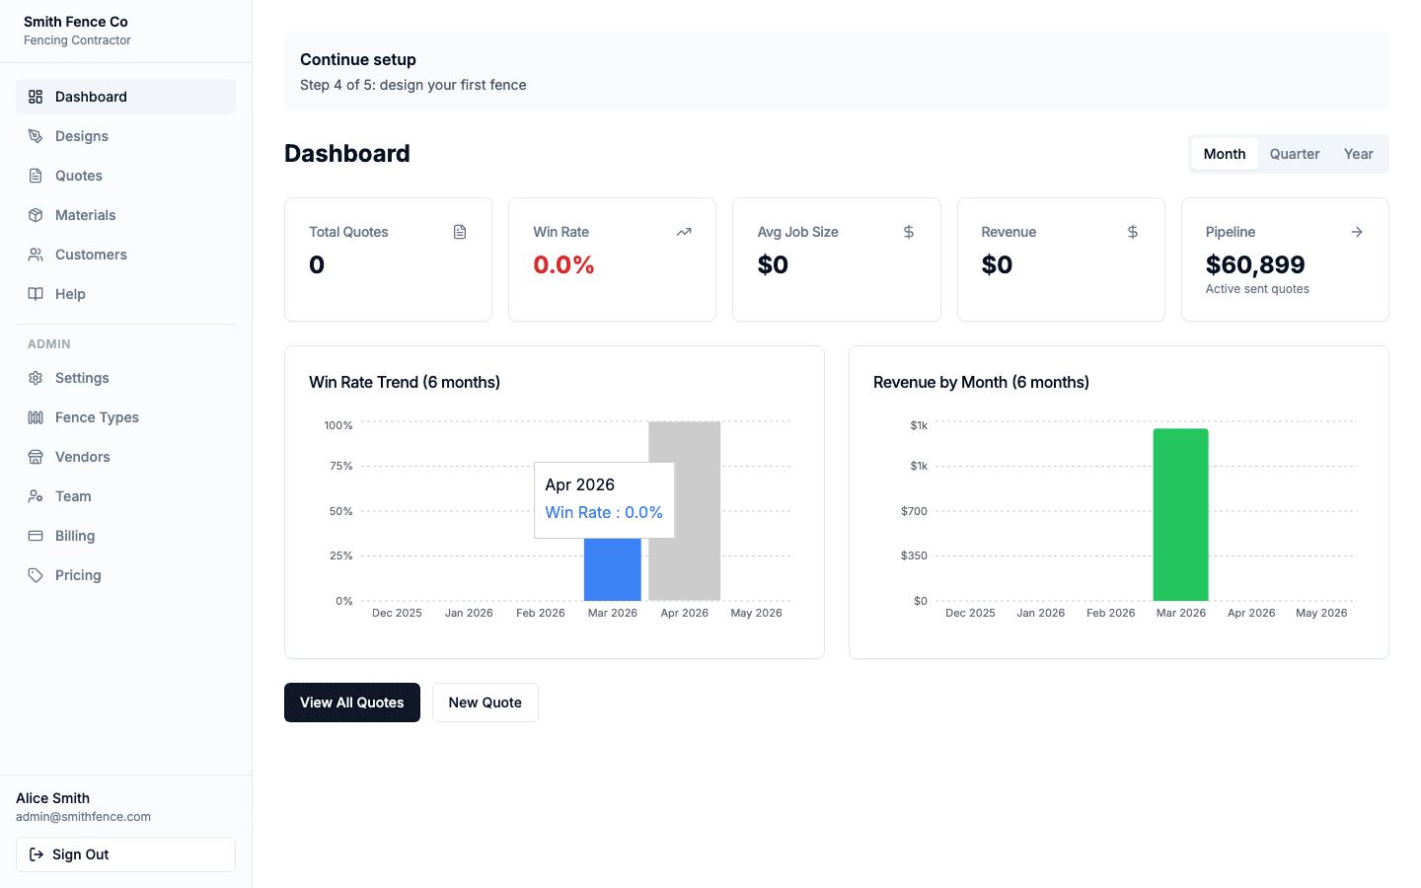Viewport: 1421px width, 888px height.
Task: Open the Help page
Action: pyautogui.click(x=125, y=294)
